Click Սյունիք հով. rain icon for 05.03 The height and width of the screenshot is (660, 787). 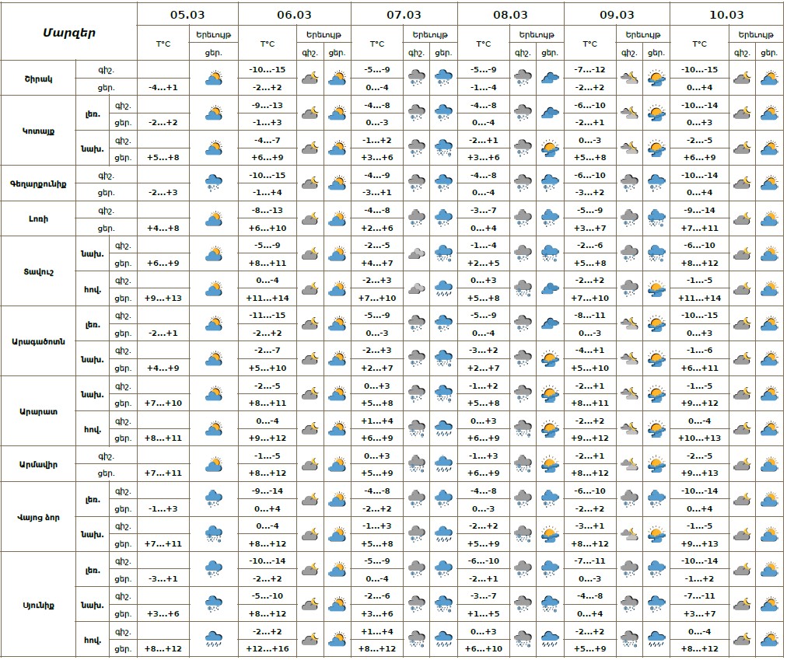[214, 639]
